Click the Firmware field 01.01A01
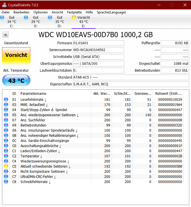 click(x=98, y=43)
